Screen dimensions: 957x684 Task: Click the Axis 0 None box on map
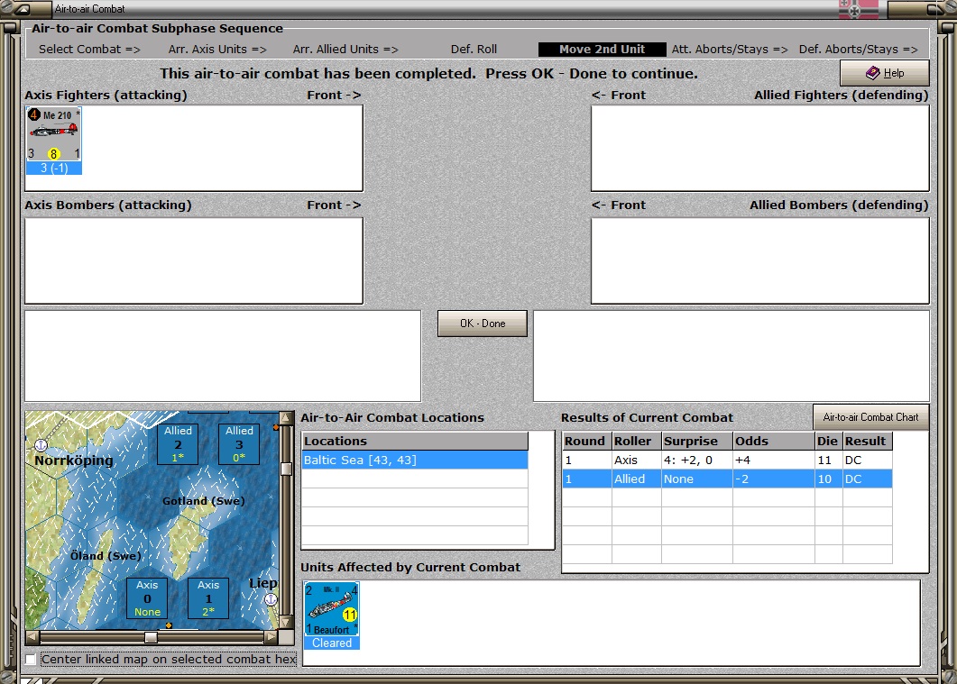(147, 598)
